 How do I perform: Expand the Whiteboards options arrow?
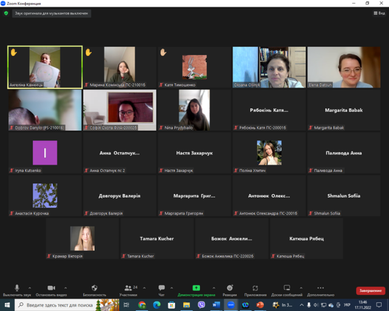[x=301, y=288]
